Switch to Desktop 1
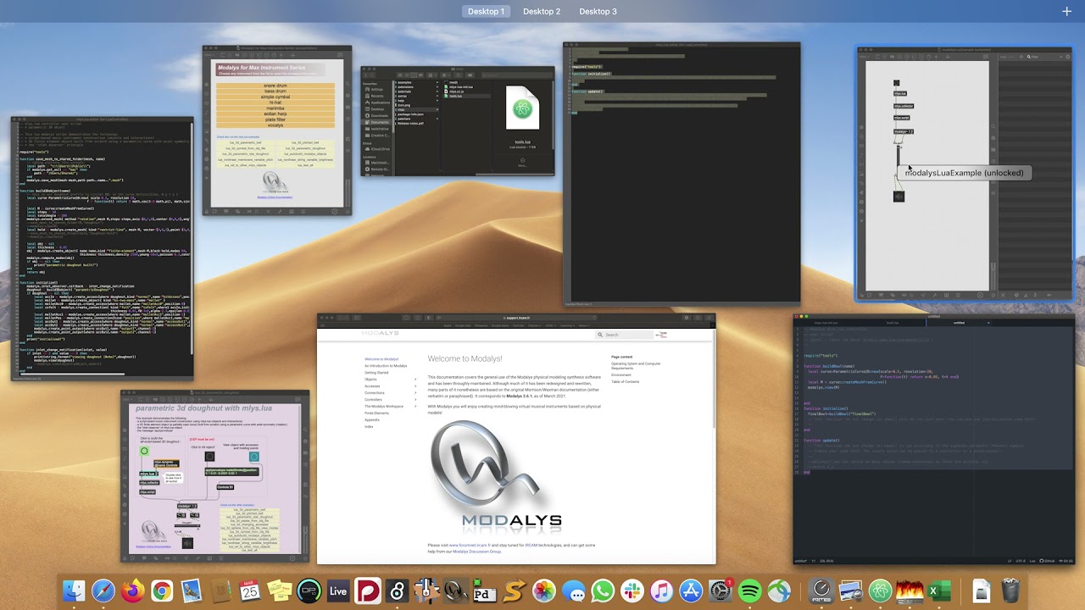 coord(487,11)
